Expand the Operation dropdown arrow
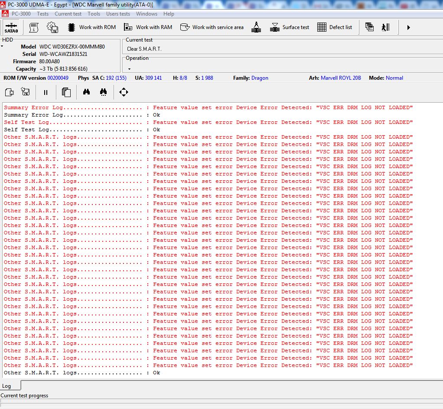The image size is (443, 409). 130,69
